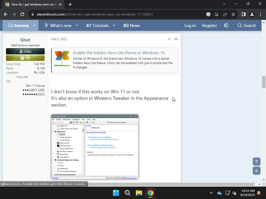Go back to previous page
The height and width of the screenshot is (199, 266).
pos(6,15)
